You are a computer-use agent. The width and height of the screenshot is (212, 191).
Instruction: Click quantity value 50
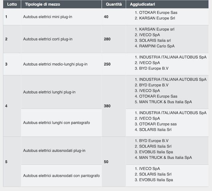106,162
